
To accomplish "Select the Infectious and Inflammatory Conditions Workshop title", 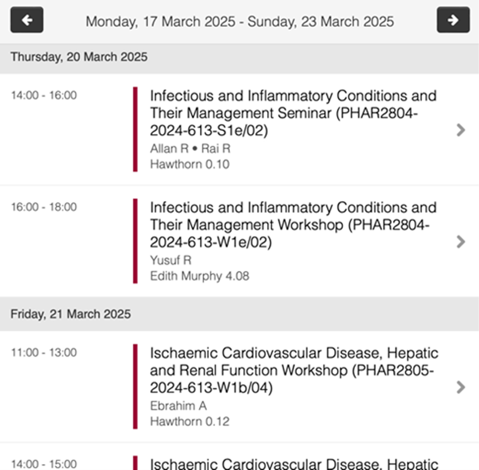I will (x=293, y=225).
